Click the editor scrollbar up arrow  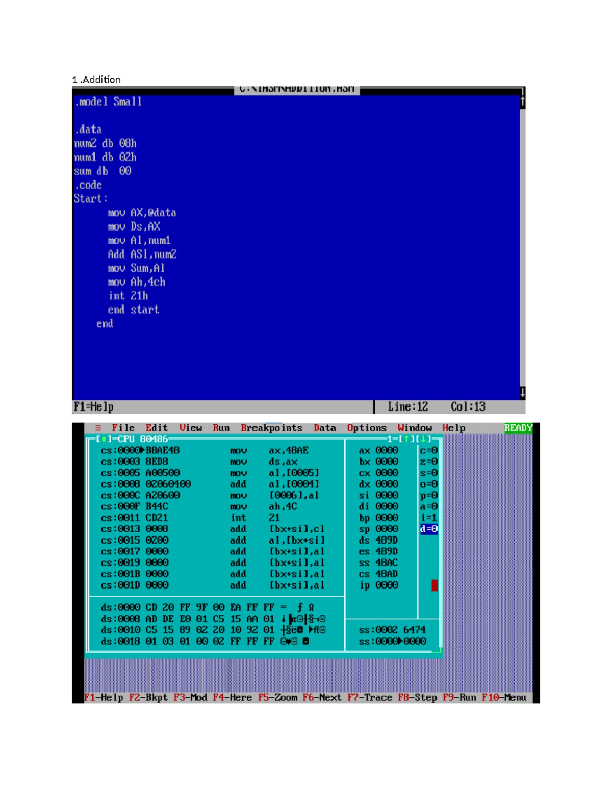[x=522, y=102]
